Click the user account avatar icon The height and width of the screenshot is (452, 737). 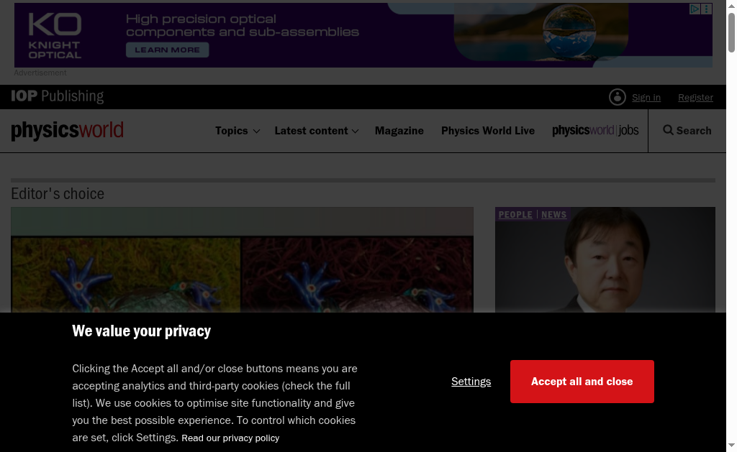click(x=617, y=97)
